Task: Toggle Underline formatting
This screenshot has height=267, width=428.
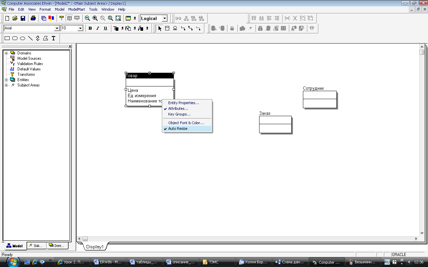Action: 105,28
